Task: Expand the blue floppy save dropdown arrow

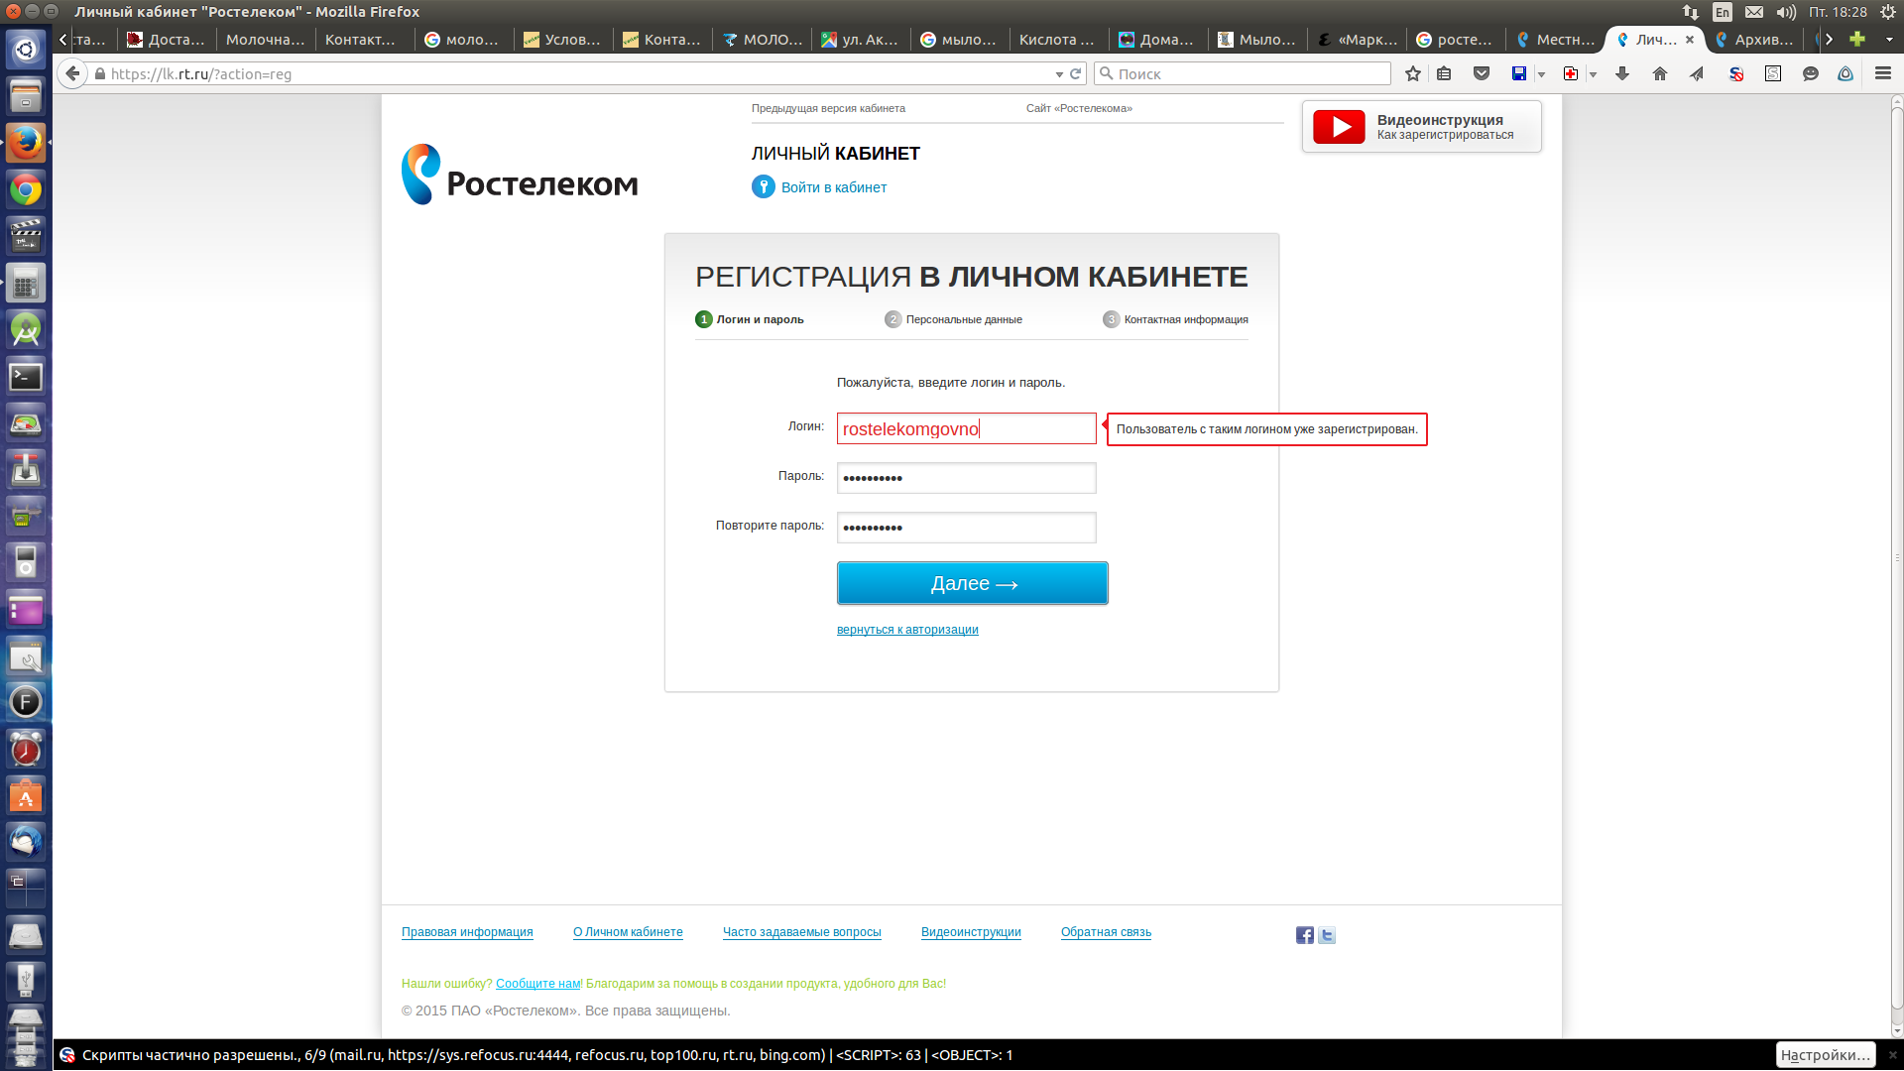Action: tap(1541, 74)
